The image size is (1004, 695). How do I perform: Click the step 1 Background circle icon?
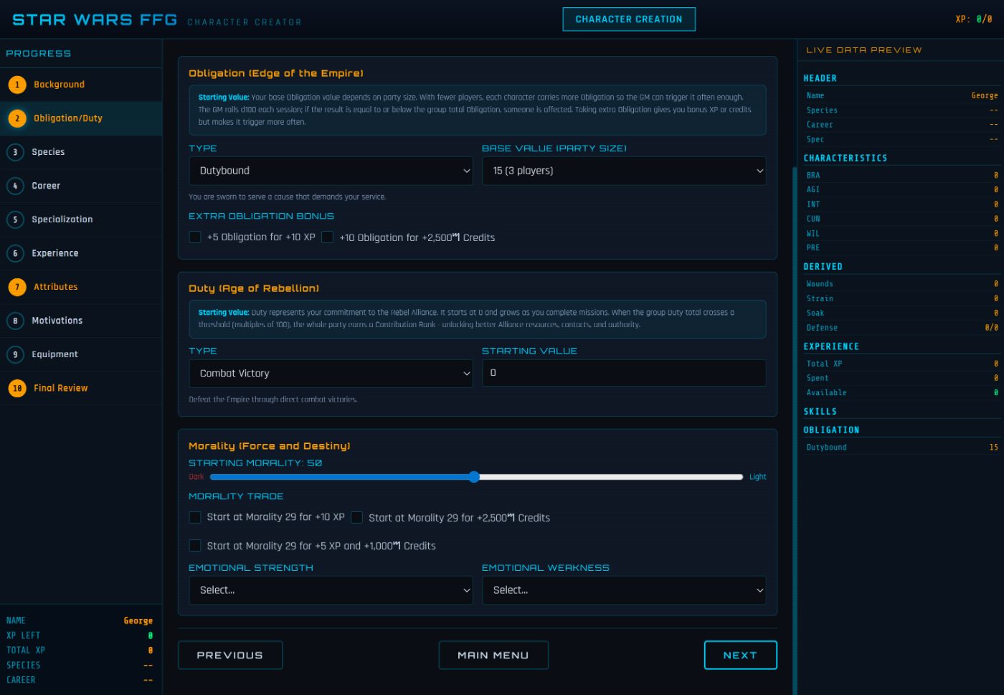click(x=17, y=85)
